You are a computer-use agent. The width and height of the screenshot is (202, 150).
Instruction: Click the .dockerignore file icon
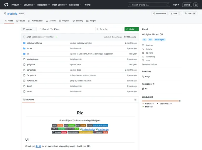pos(24,59)
